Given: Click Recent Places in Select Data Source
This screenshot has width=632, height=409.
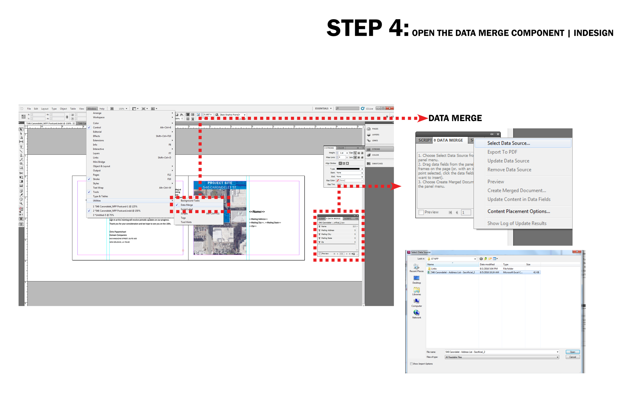Looking at the screenshot, I should [x=417, y=268].
